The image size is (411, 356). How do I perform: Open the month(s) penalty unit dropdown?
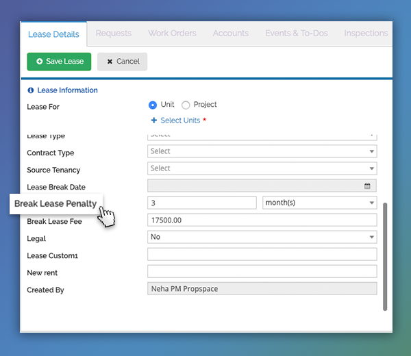tap(320, 203)
